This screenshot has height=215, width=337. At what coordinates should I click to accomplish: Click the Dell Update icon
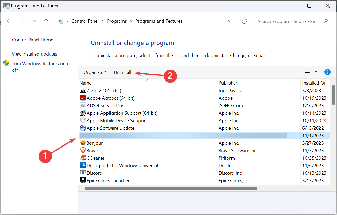point(83,165)
